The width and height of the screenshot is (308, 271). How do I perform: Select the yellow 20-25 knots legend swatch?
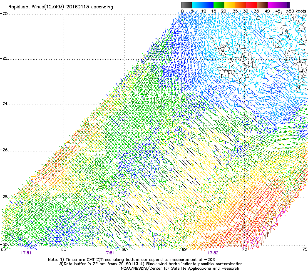230,5
